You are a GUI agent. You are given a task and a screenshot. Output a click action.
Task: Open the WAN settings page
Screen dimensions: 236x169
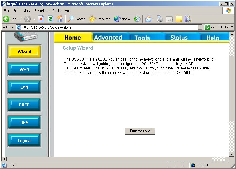tap(24, 69)
